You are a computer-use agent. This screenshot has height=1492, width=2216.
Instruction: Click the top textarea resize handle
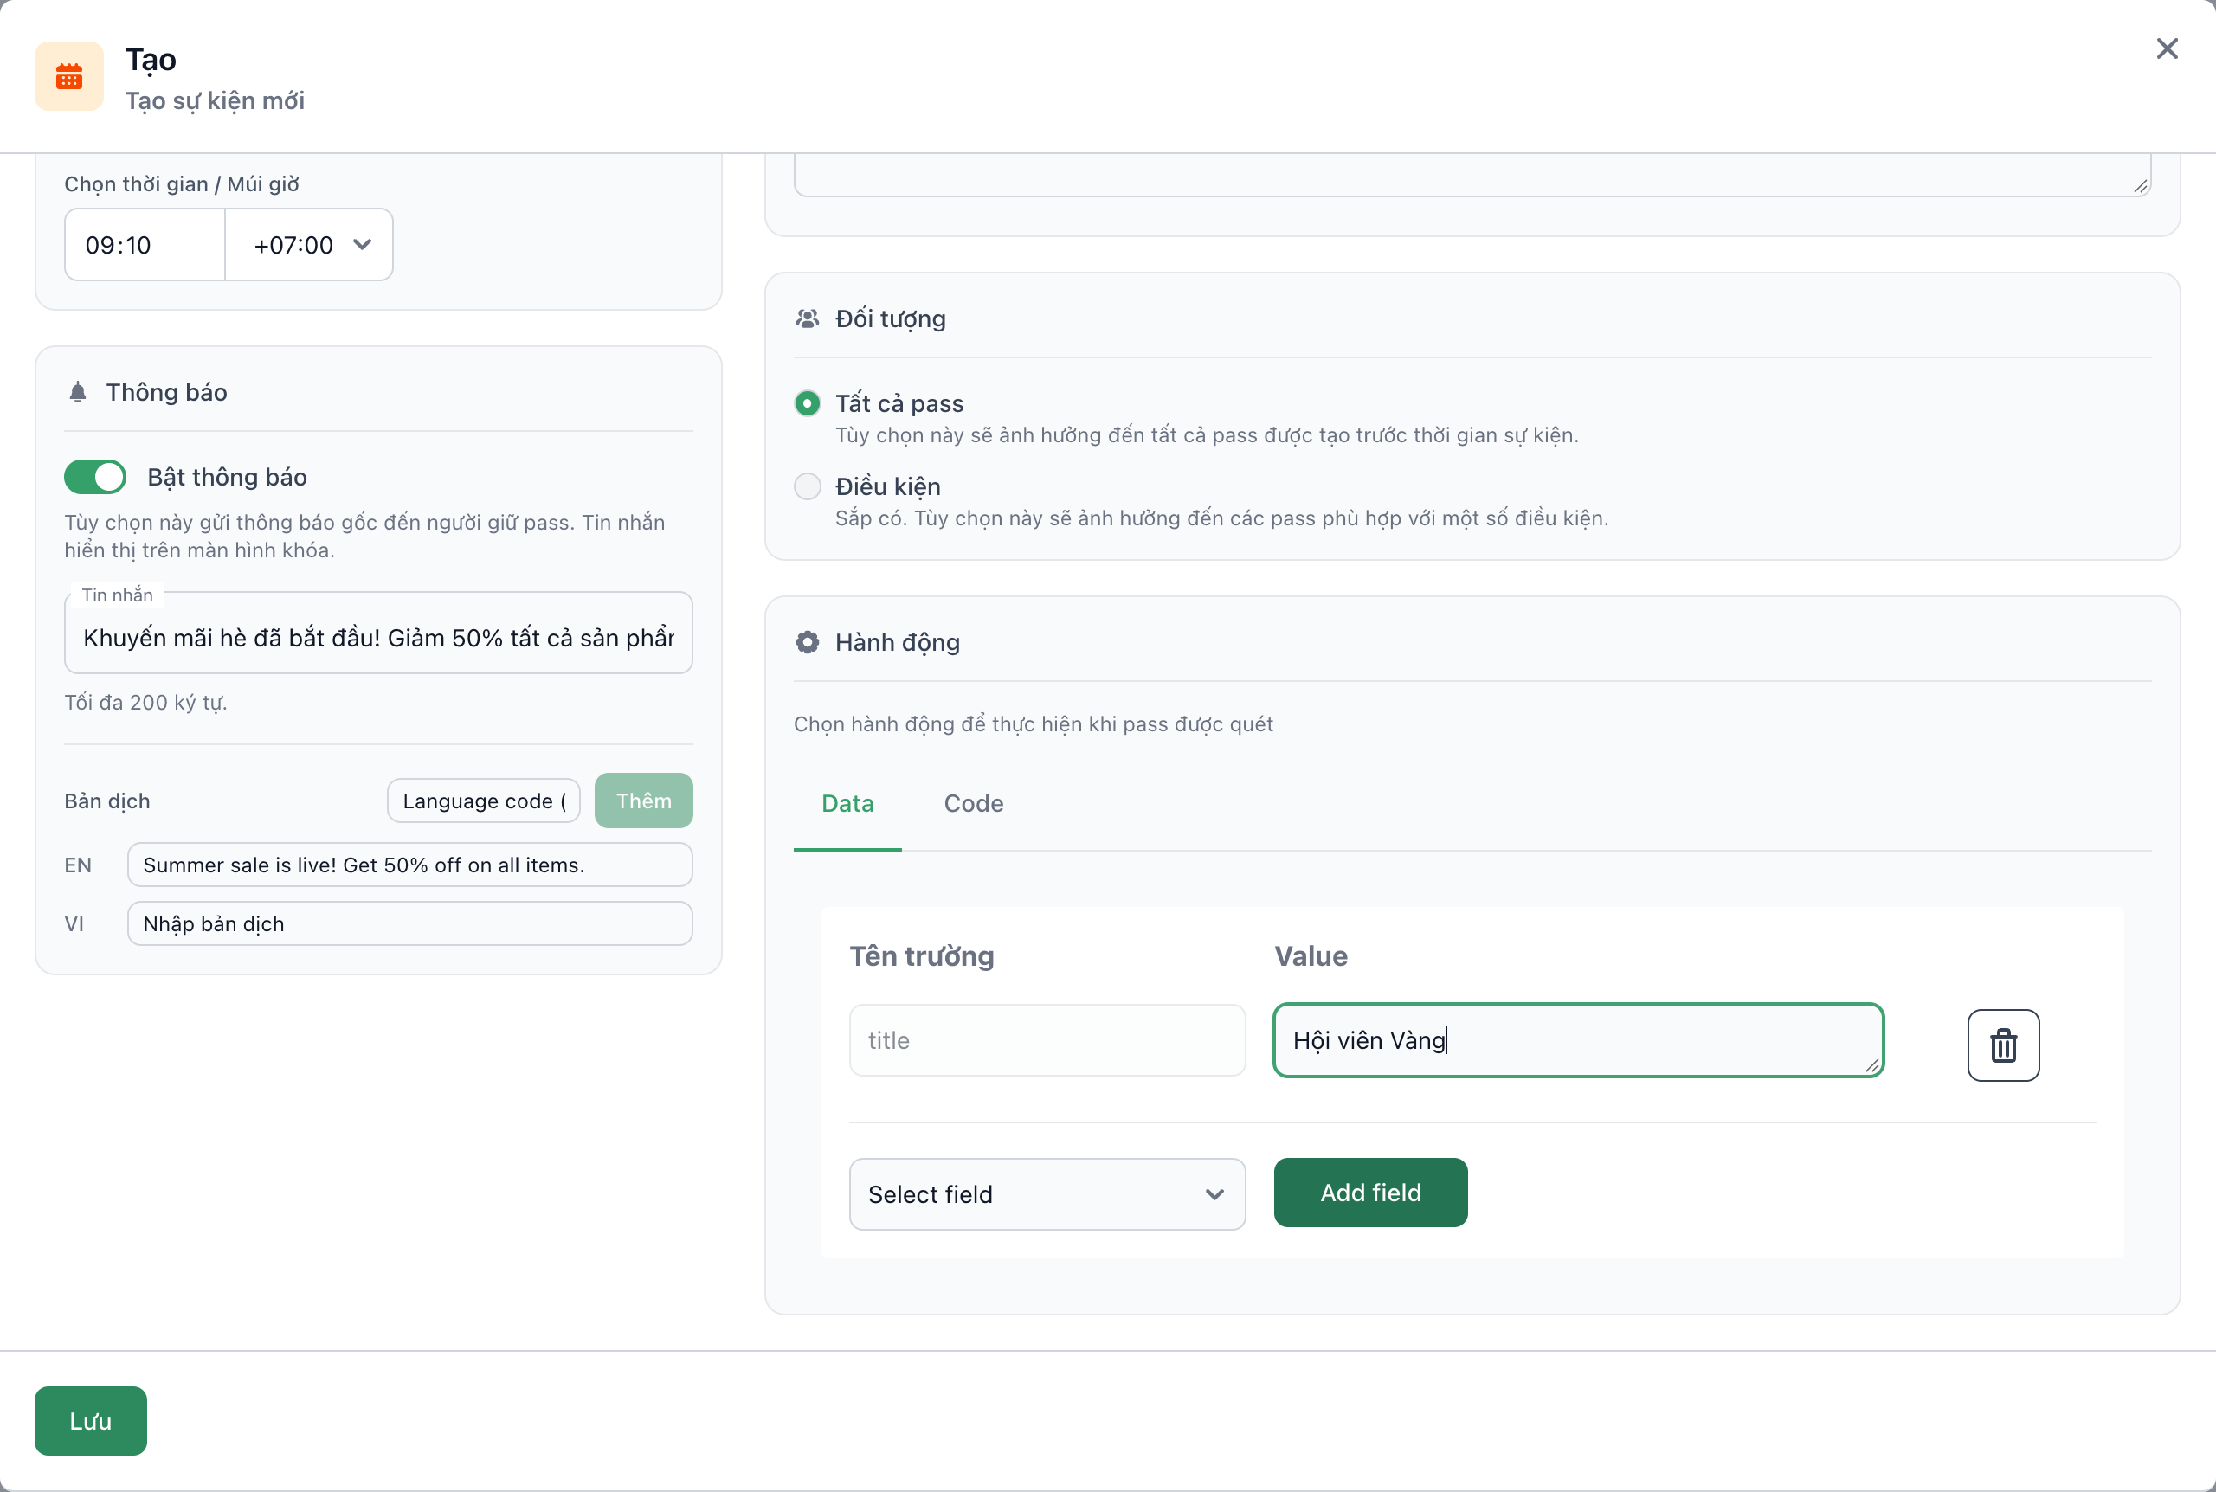tap(2140, 185)
